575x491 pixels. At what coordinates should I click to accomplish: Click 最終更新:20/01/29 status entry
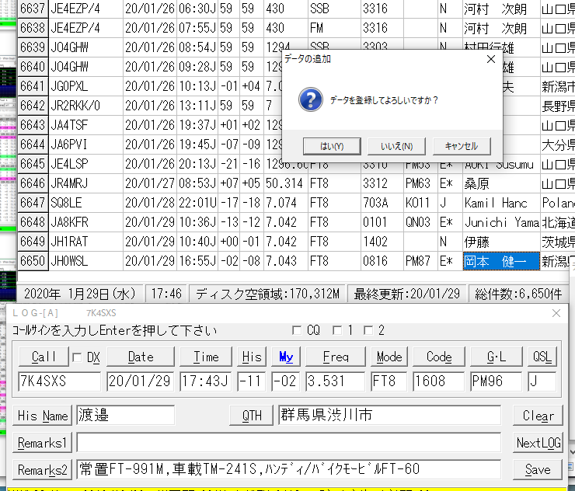406,294
